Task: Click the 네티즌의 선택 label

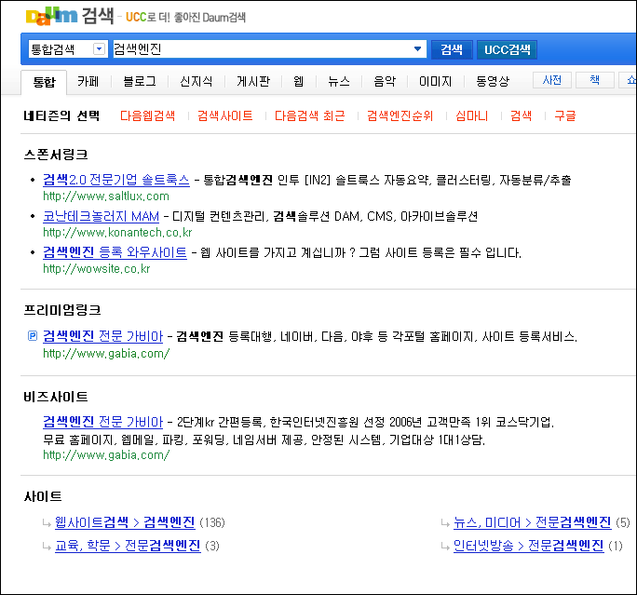Action: (61, 115)
